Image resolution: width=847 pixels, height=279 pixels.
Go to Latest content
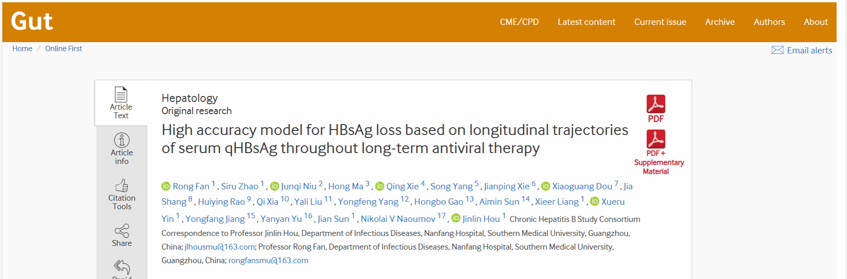tap(586, 22)
